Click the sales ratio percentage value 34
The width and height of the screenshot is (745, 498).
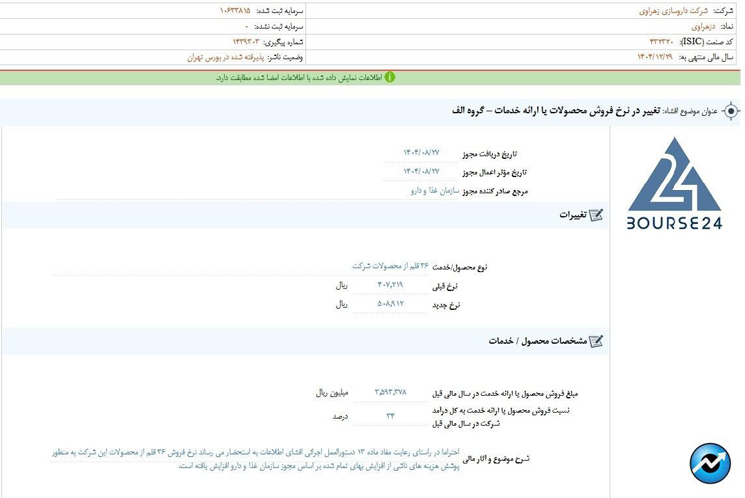pos(390,416)
